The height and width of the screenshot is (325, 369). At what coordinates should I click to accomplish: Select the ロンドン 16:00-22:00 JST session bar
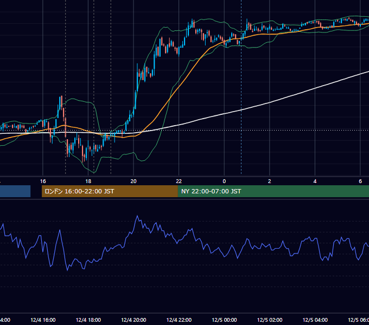110,191
